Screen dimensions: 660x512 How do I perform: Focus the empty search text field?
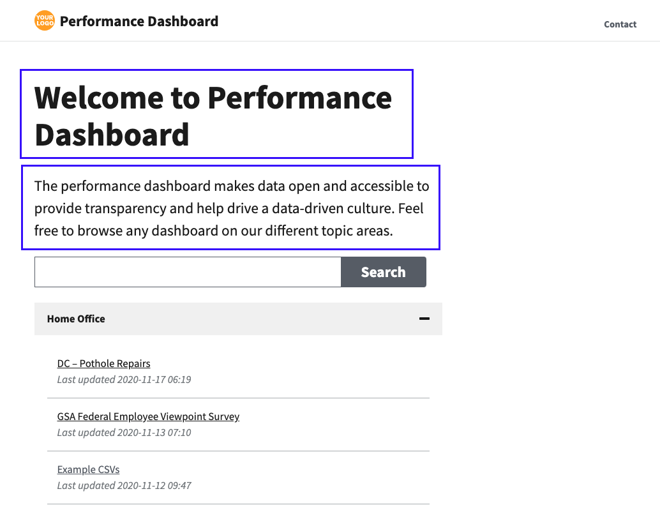pos(188,272)
